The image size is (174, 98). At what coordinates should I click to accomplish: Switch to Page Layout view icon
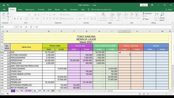[x=144, y=94]
